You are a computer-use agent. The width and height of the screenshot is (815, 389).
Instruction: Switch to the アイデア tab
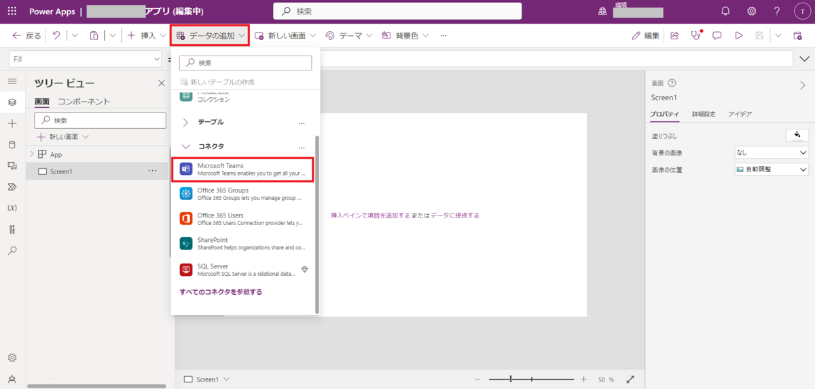tap(740, 114)
